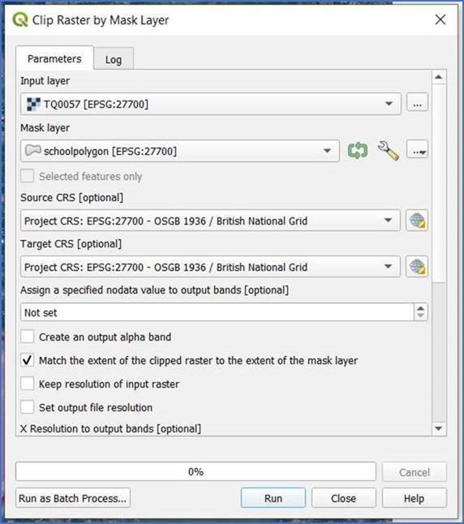Screen dimensions: 464x524
Task: Click Assign a specified nodata value label
Action: [x=154, y=290]
